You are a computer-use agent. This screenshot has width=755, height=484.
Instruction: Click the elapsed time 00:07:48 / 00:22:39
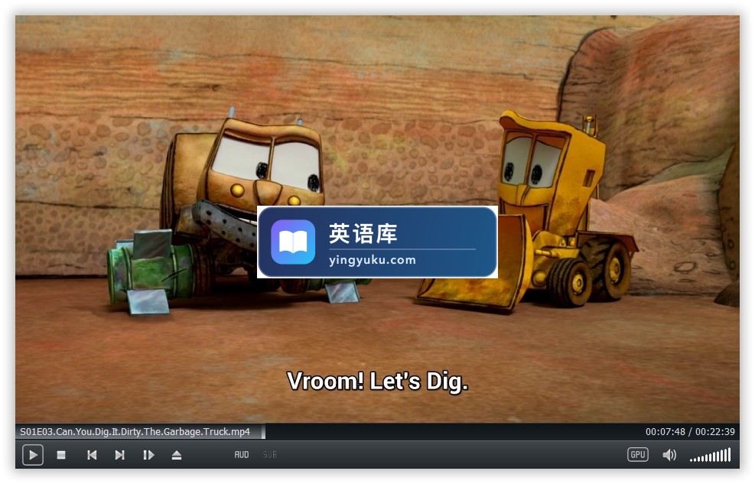click(x=690, y=431)
